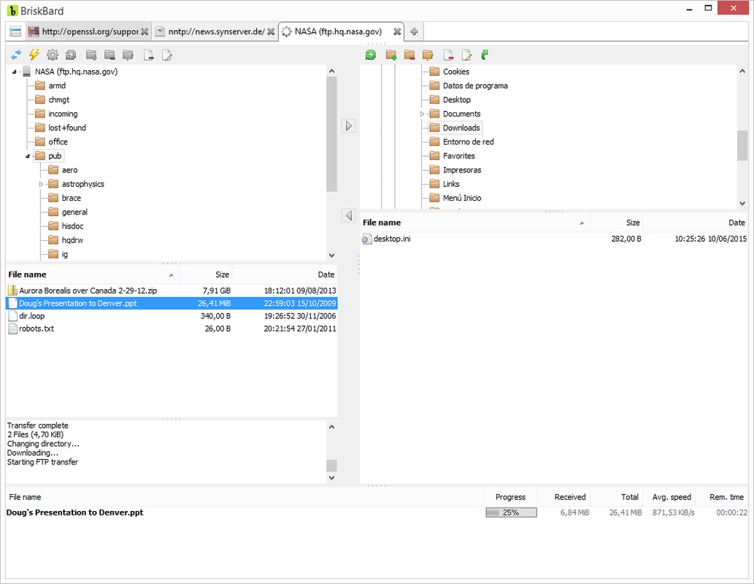Click the remote connect/disconnect arrows icon
Screen dimensions: 754x584
[x=16, y=55]
